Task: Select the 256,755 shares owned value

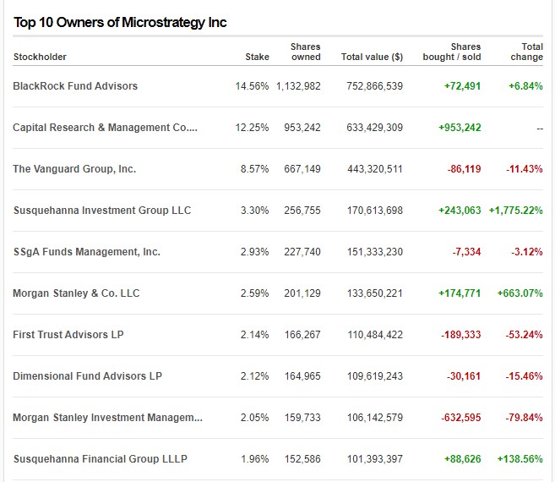Action: coord(302,211)
